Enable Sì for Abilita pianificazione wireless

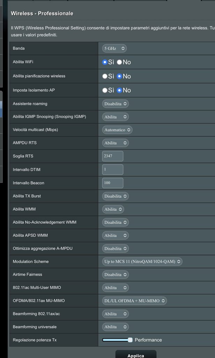click(x=105, y=76)
